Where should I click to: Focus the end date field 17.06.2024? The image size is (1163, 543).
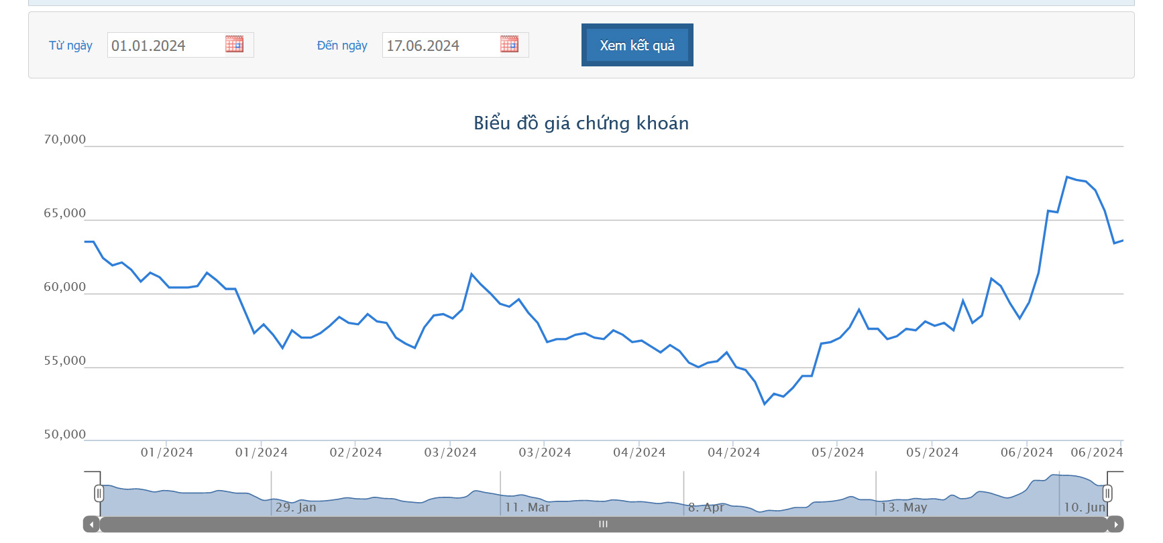pos(455,45)
